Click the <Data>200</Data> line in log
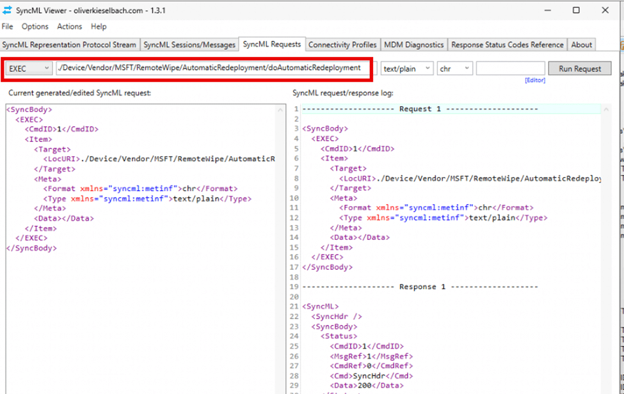The height and width of the screenshot is (394, 624). [x=367, y=386]
